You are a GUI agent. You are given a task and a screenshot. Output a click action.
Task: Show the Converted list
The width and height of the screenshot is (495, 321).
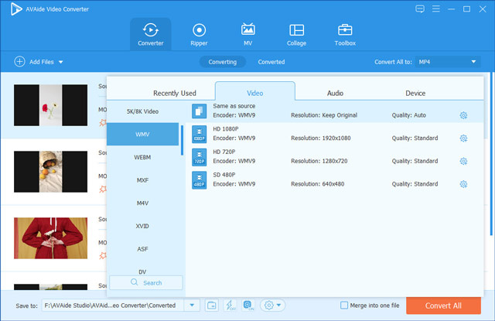click(271, 62)
